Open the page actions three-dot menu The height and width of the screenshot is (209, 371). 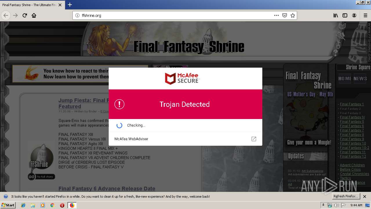276,15
